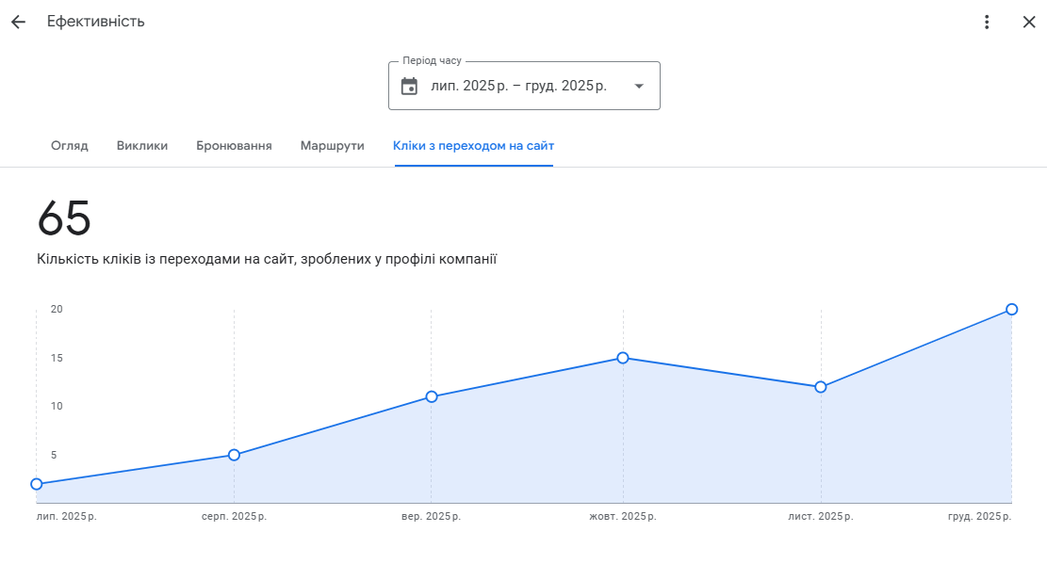The width and height of the screenshot is (1047, 564).
Task: Open the three-dot more options menu
Action: click(x=987, y=22)
